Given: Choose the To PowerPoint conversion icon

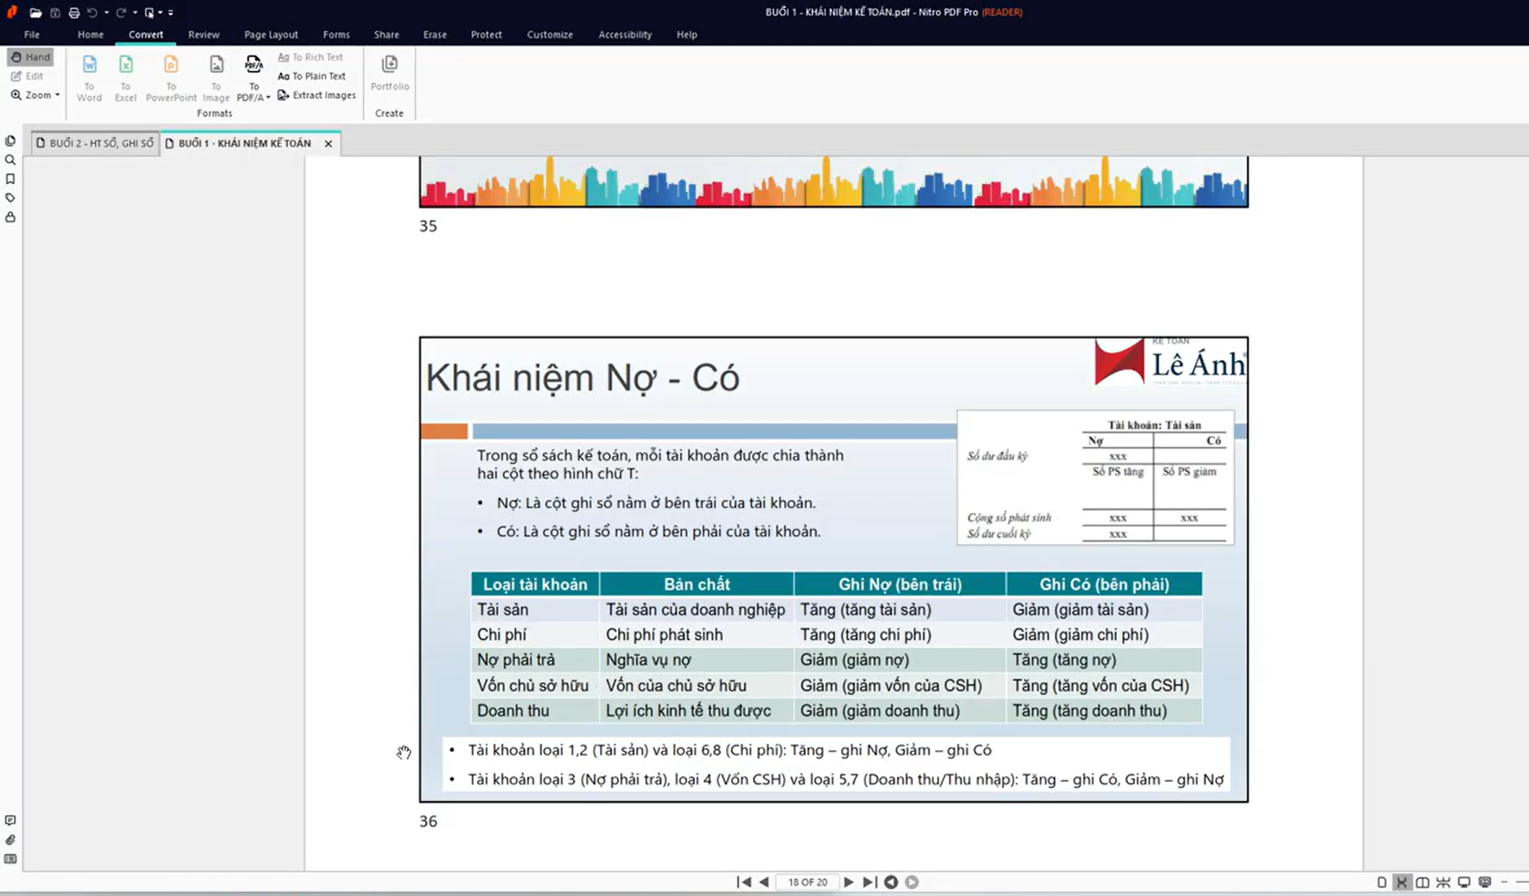Looking at the screenshot, I should [x=171, y=78].
